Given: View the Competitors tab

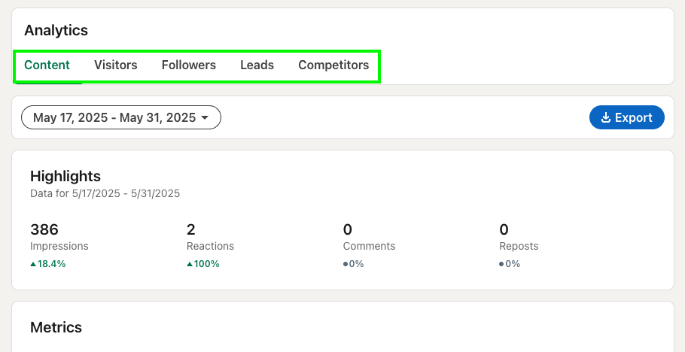Looking at the screenshot, I should 333,65.
